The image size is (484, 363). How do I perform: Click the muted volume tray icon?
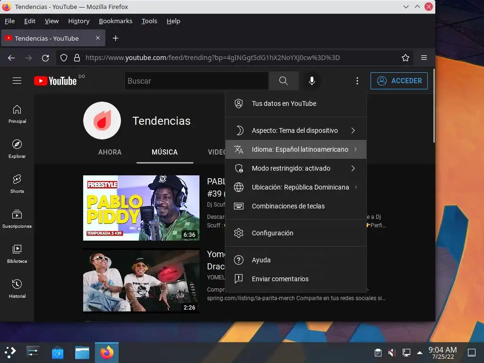coord(392,353)
